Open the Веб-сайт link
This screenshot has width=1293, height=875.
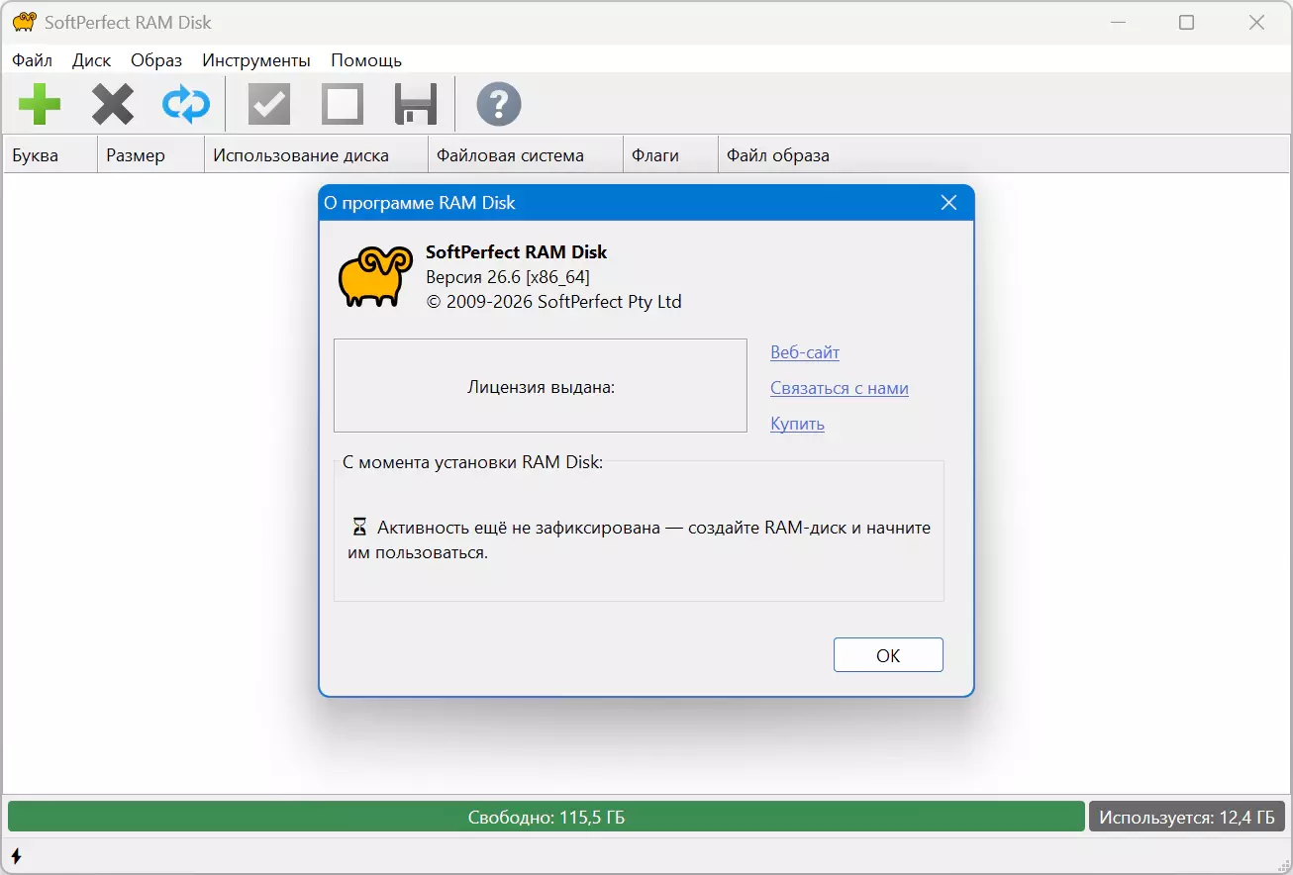tap(805, 352)
